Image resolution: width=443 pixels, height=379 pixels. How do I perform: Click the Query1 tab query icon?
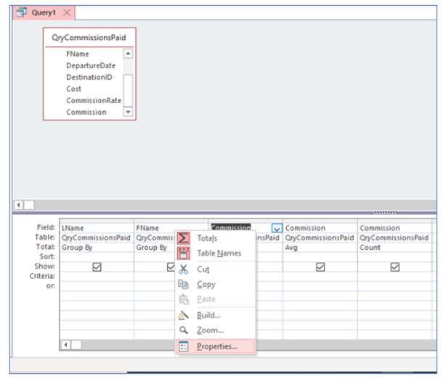tap(22, 12)
